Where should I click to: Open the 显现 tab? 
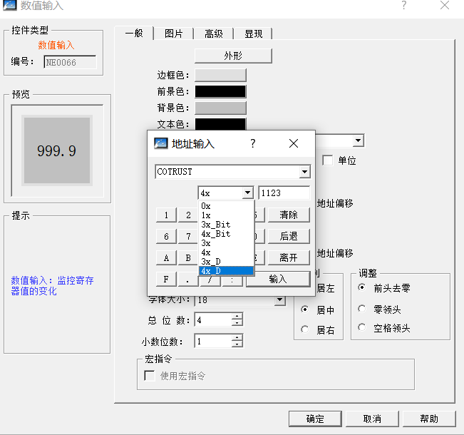pyautogui.click(x=254, y=34)
